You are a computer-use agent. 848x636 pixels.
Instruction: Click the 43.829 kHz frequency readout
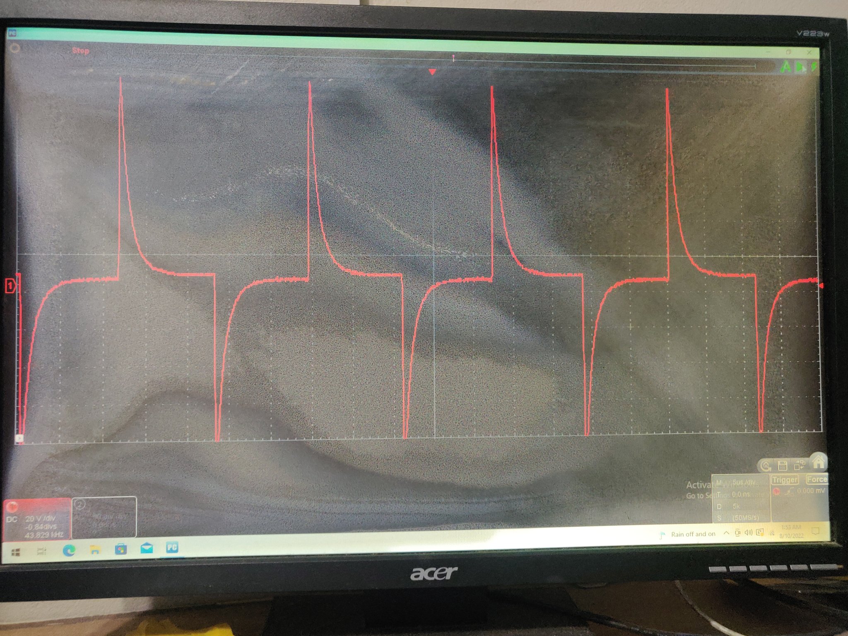[44, 535]
